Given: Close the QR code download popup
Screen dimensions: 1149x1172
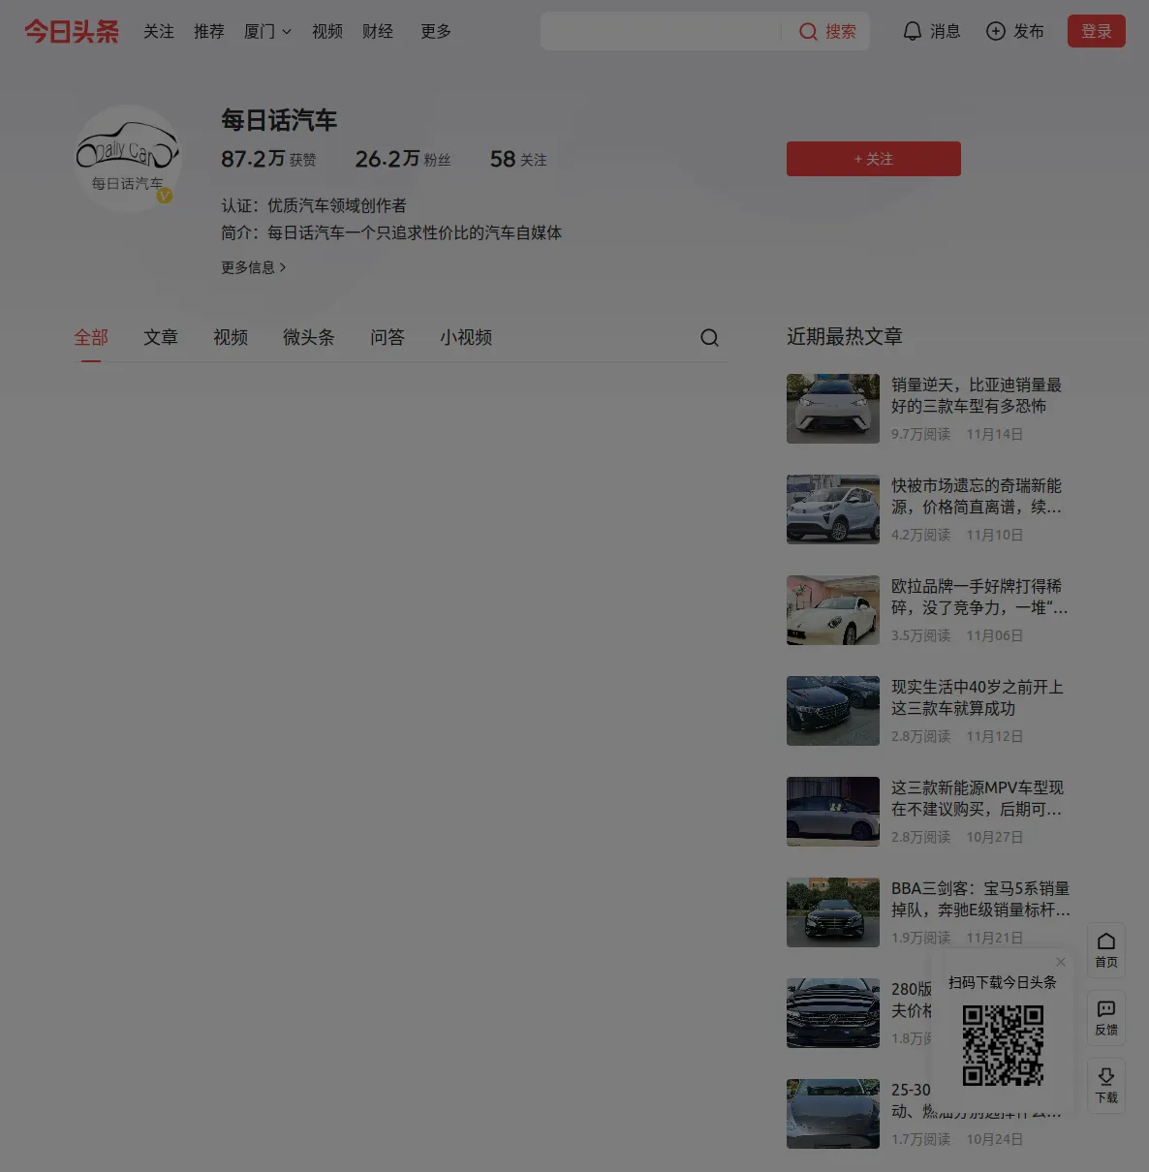Looking at the screenshot, I should coord(1061,962).
